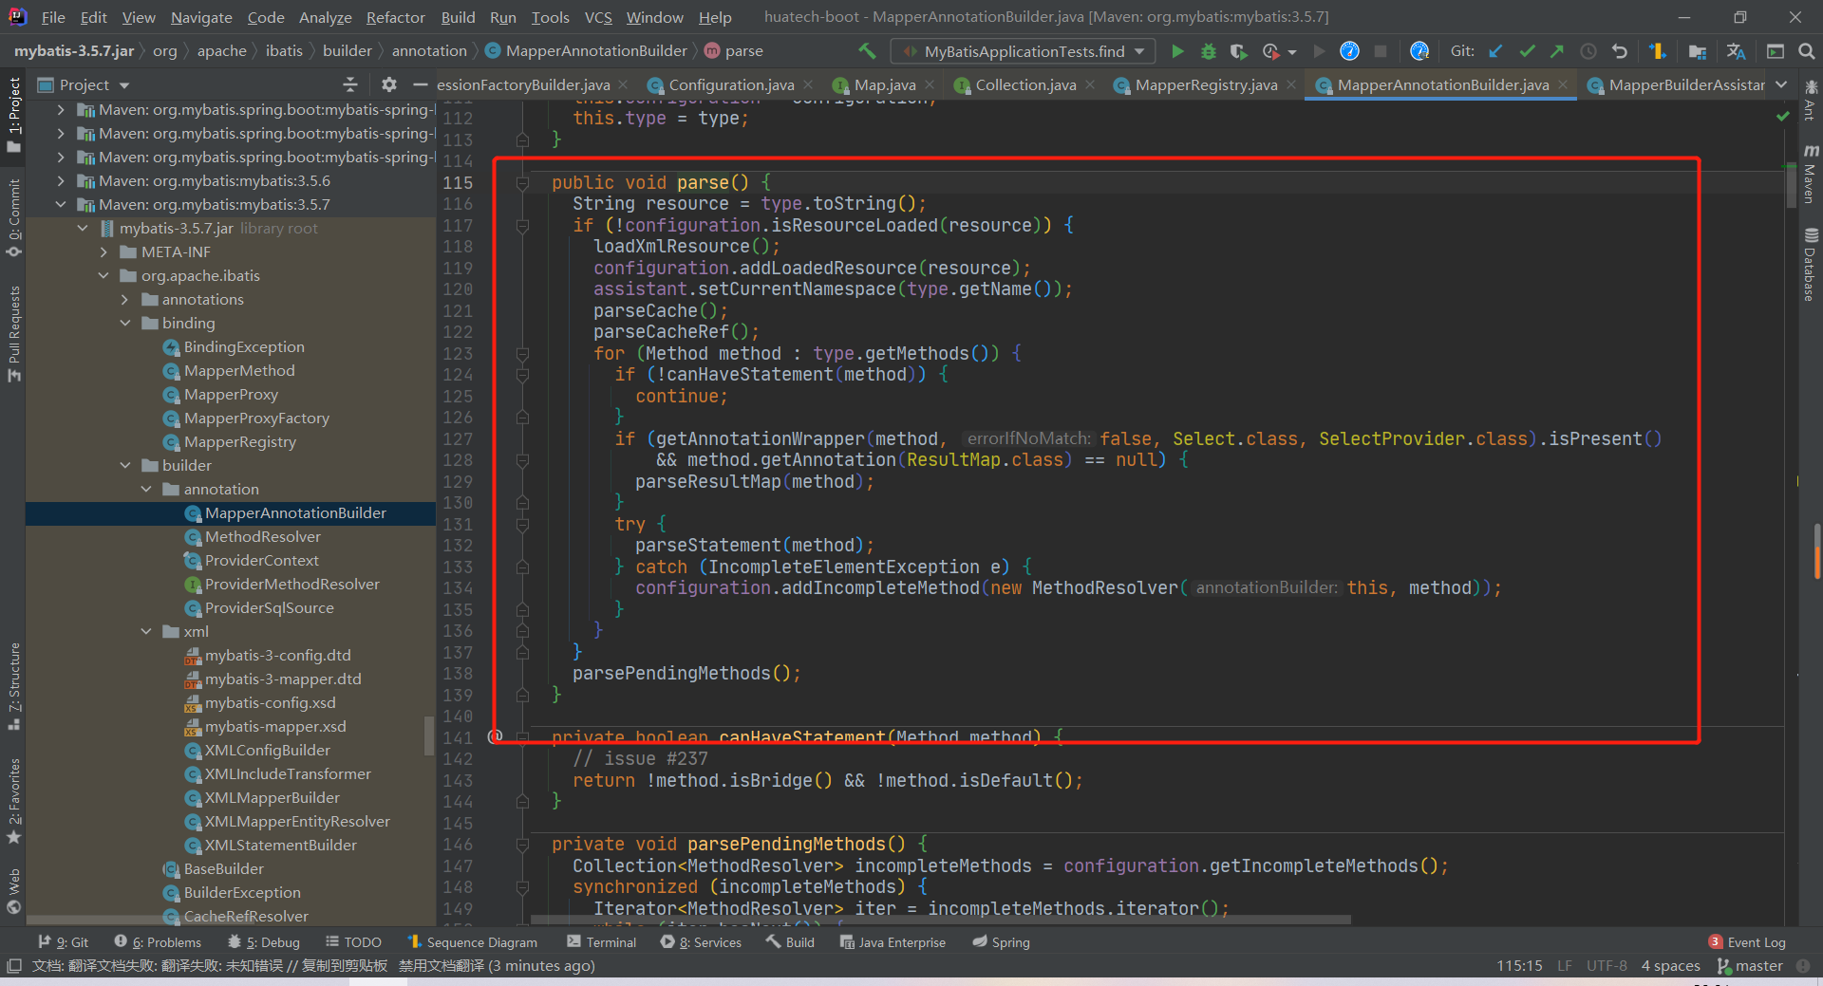Open the Spring tool window
This screenshot has width=1823, height=986.
(x=1001, y=942)
